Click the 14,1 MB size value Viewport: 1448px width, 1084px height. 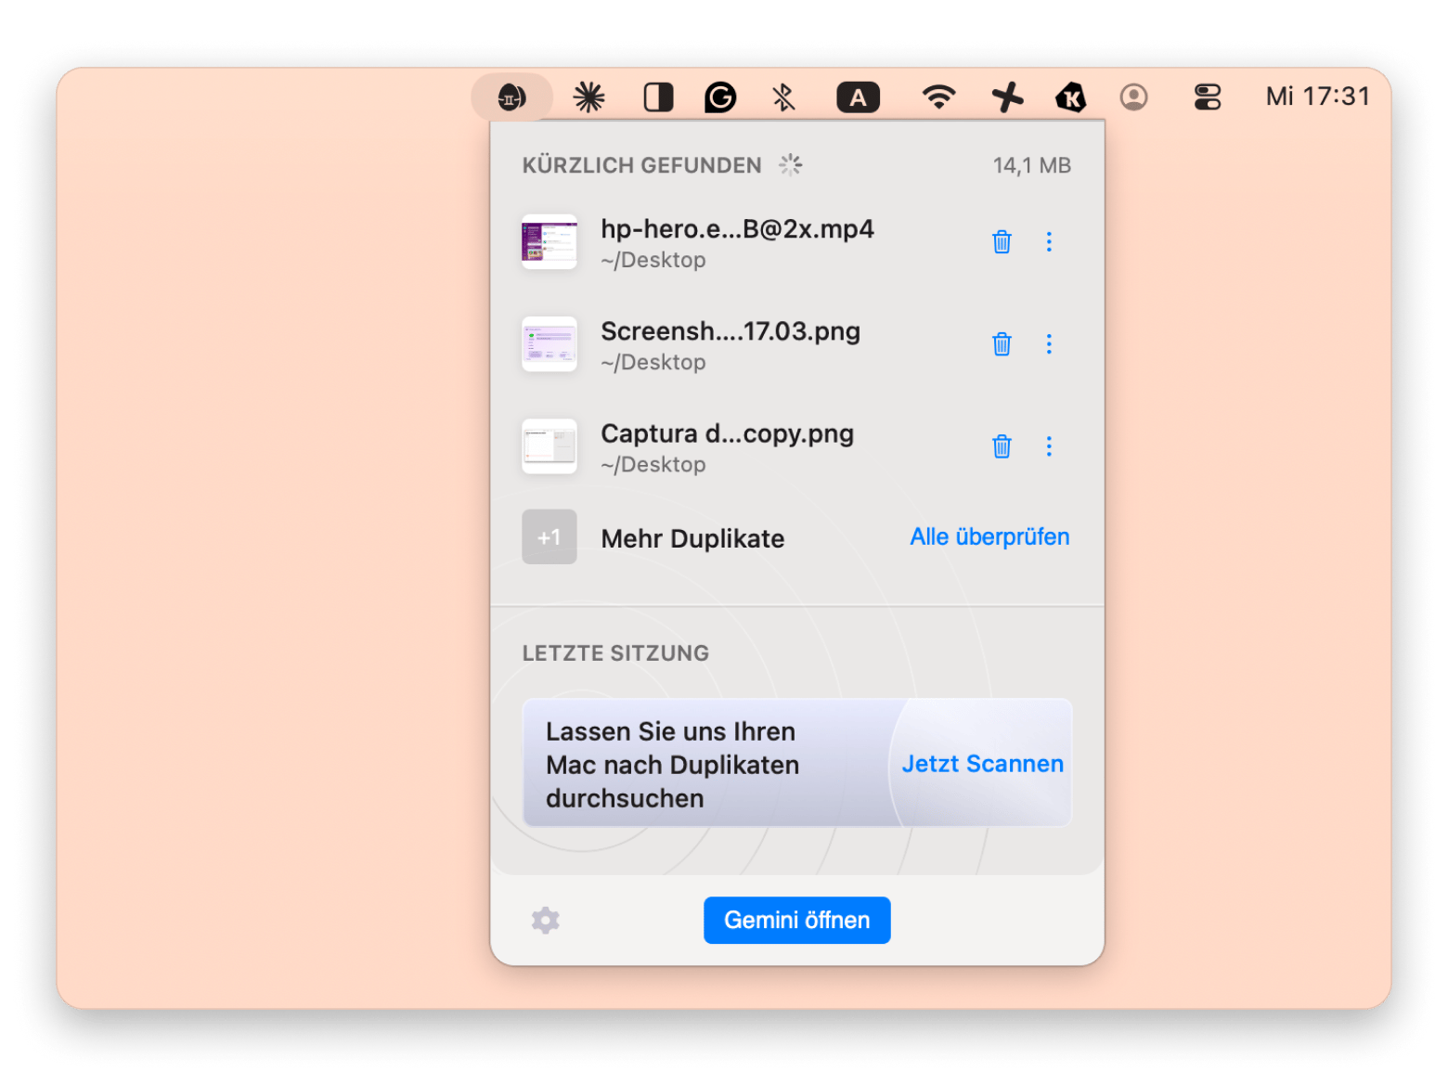(1031, 165)
